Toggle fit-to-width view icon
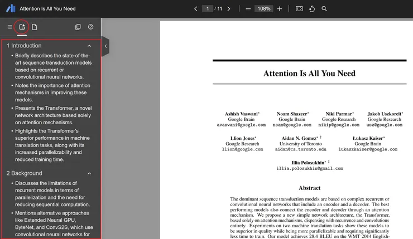413x239 pixels. point(299,9)
